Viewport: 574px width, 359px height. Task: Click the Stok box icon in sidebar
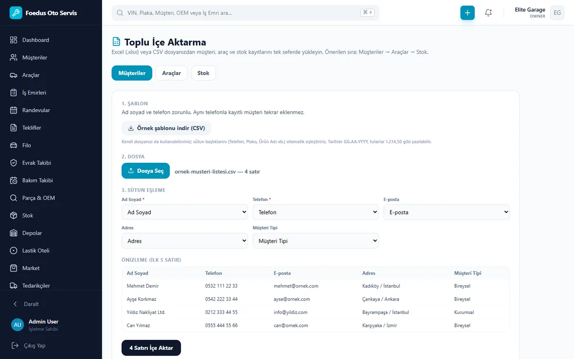click(x=13, y=215)
